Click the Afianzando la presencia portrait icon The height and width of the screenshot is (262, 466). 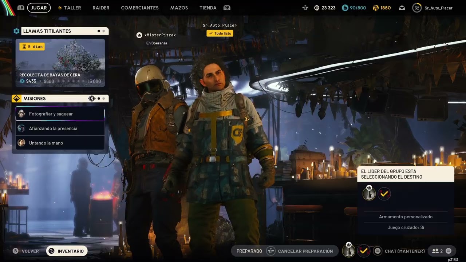pos(21,128)
